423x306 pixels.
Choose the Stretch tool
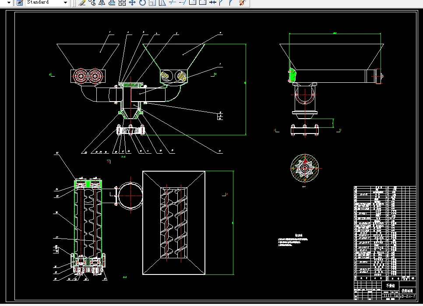pos(162,3)
